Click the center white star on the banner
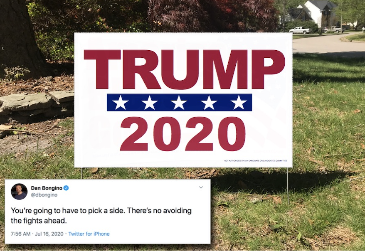Image resolution: width=365 pixels, height=251 pixels. click(x=179, y=102)
